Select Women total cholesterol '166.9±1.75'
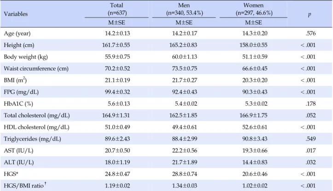The width and height of the screenshot is (333, 191). (x=254, y=115)
